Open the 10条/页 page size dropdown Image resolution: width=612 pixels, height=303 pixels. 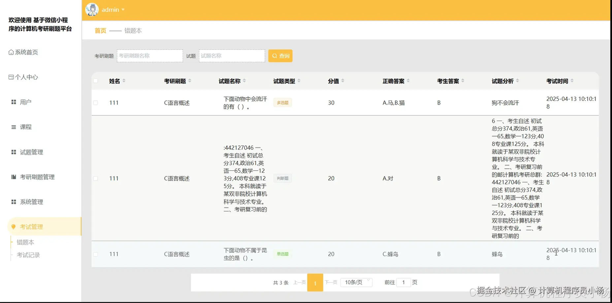pos(356,282)
